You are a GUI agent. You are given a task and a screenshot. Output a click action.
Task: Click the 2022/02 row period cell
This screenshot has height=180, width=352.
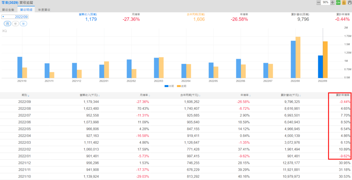pyautogui.click(x=24, y=149)
